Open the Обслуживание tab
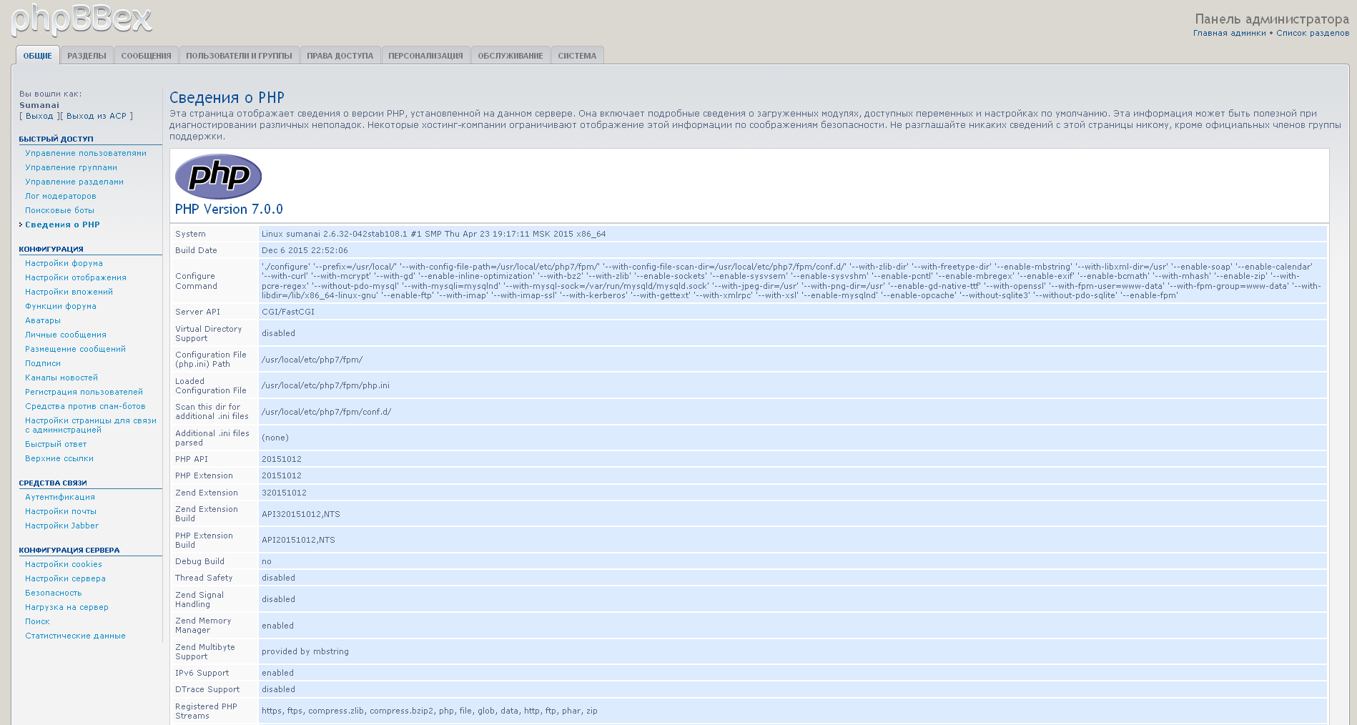This screenshot has height=725, width=1357. coord(510,56)
